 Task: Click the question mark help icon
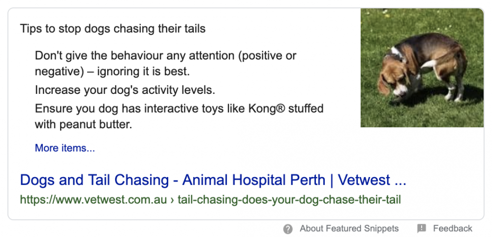(x=288, y=229)
